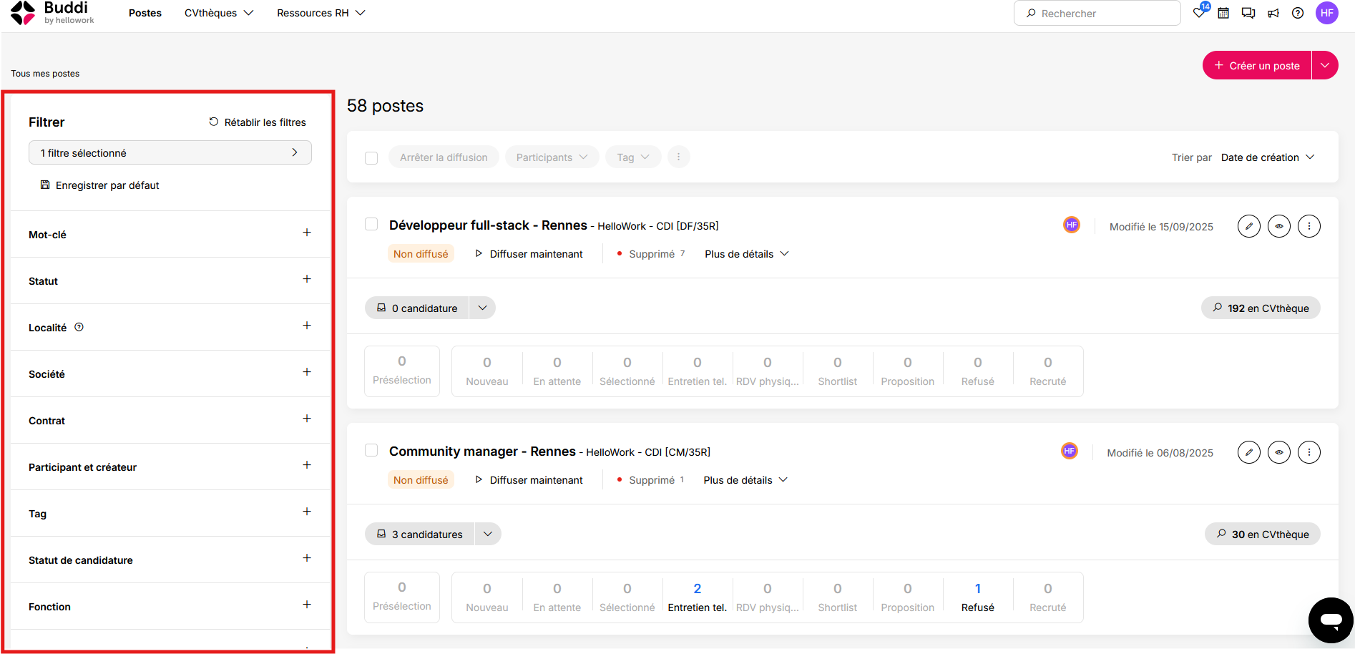
Task: Preview the Community manager post via eye icon
Action: click(1279, 452)
